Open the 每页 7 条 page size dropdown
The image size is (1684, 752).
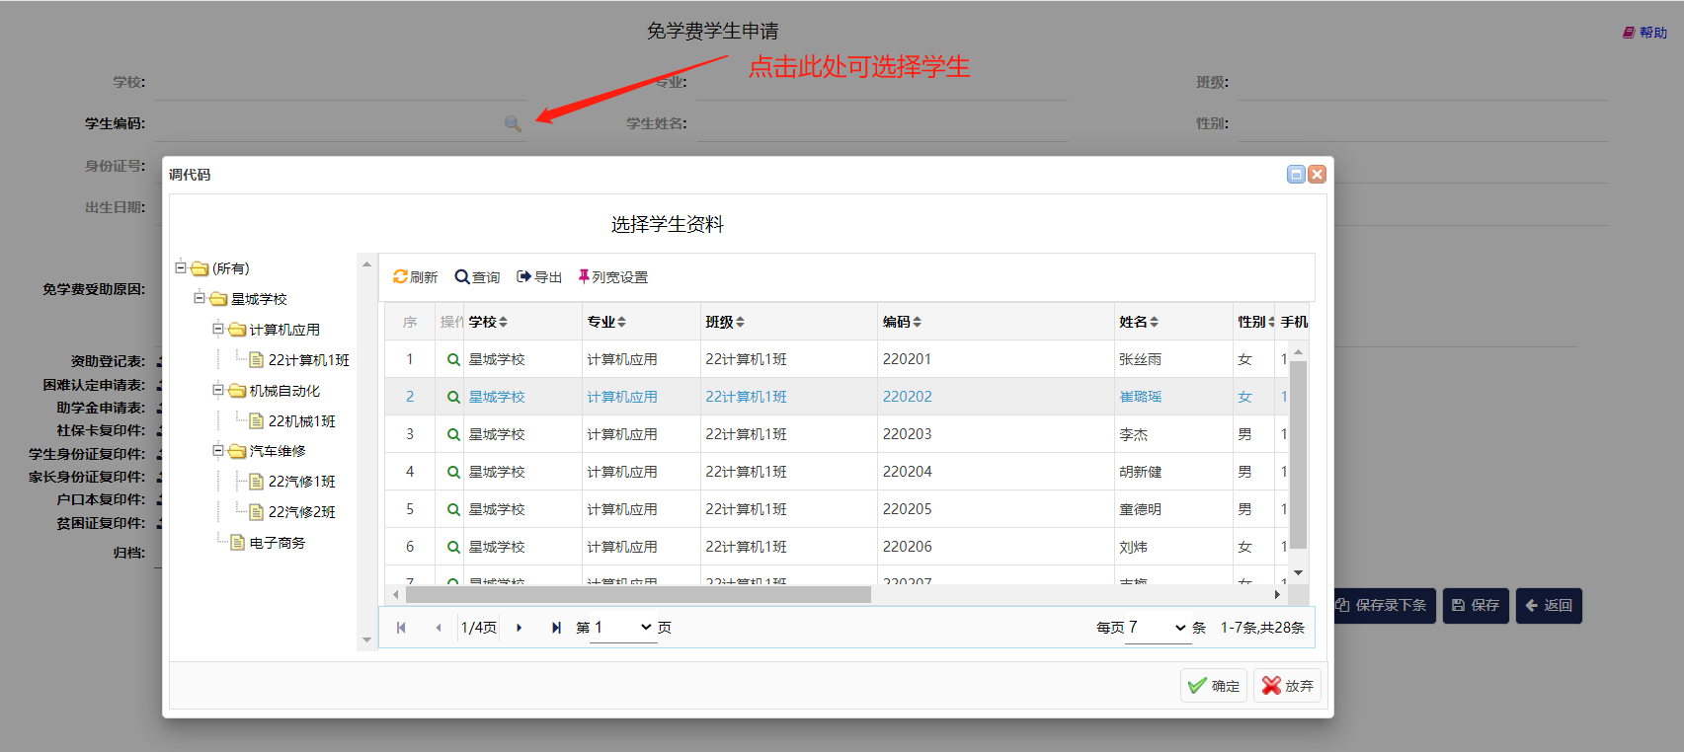pyautogui.click(x=1158, y=628)
